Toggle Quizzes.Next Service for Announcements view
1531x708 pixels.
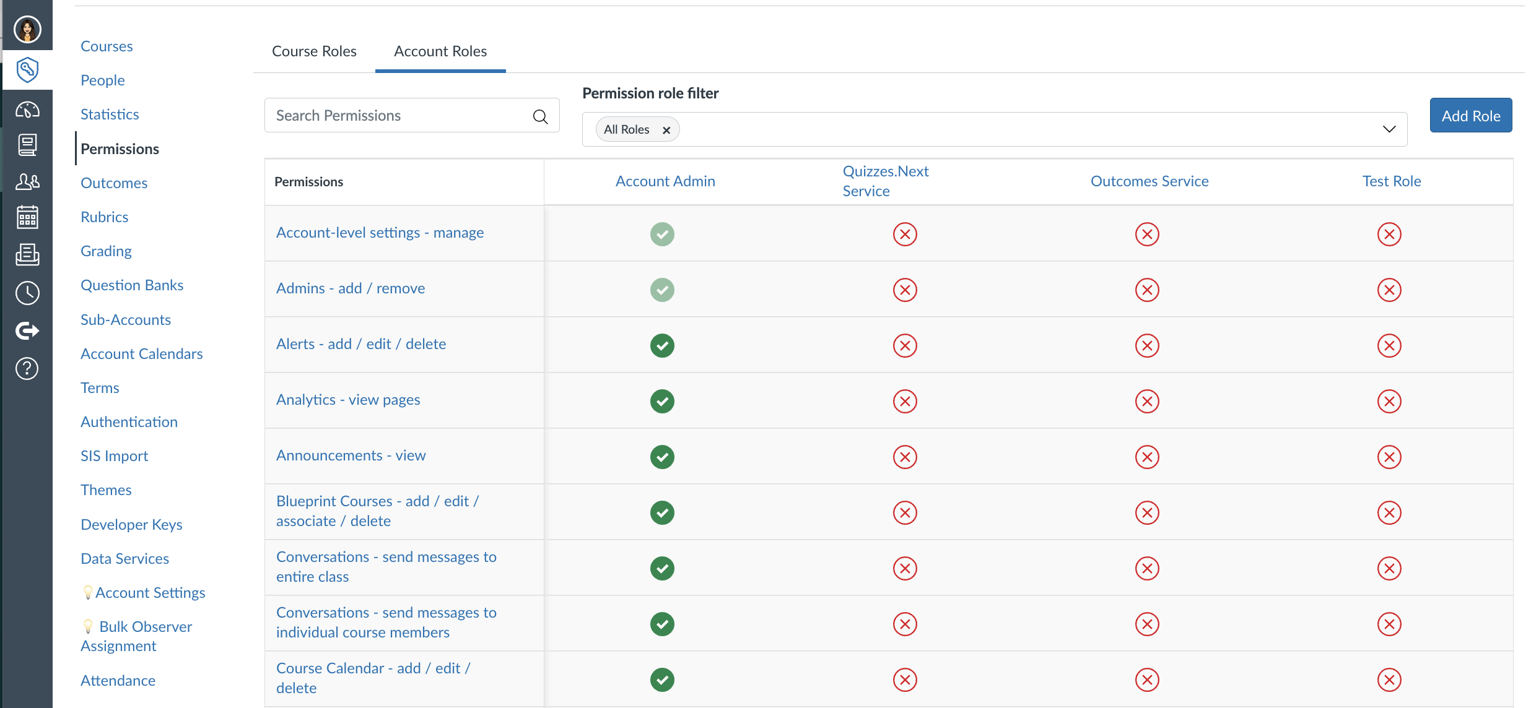point(905,457)
